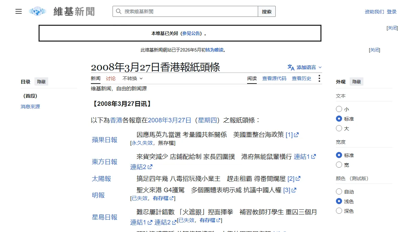Viewport: 413px width, 232px height.
Task: Click the Wikinews globe logo
Action: pos(38,11)
